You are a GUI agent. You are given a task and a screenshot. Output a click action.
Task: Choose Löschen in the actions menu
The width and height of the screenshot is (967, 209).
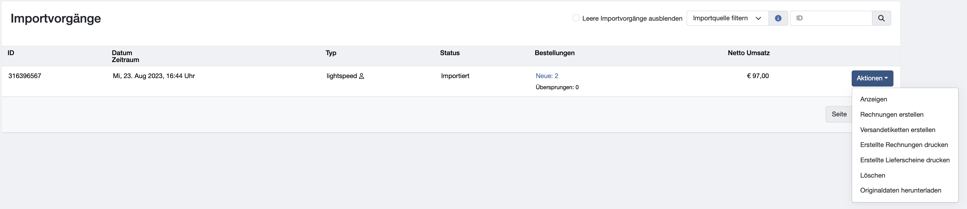click(872, 175)
